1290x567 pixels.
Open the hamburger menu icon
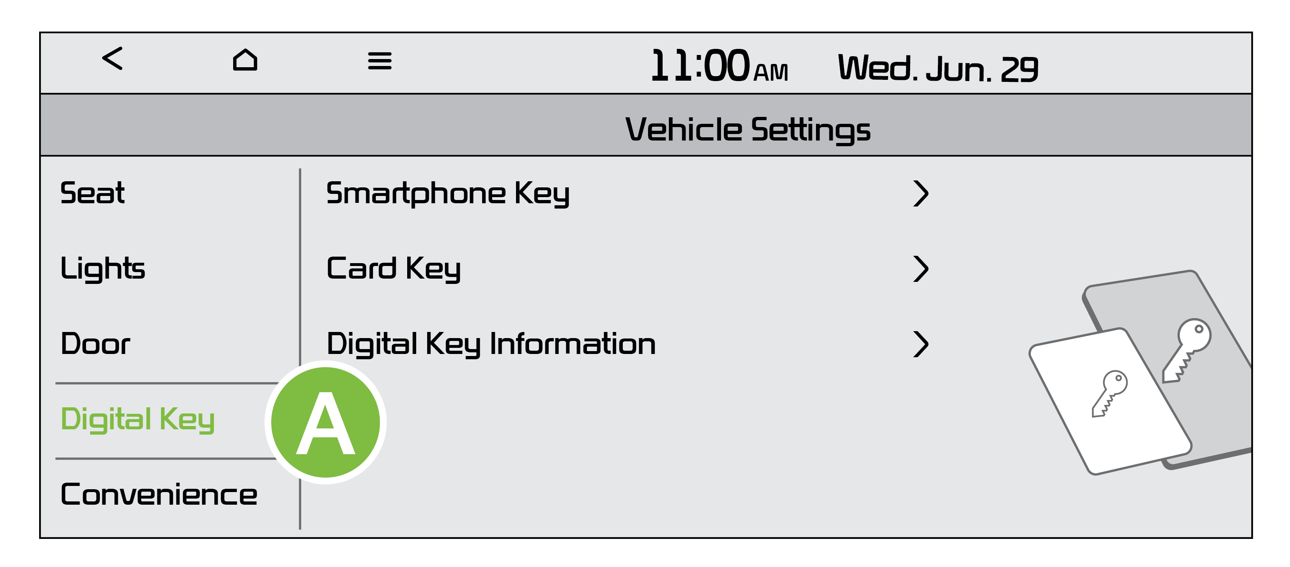tap(379, 61)
